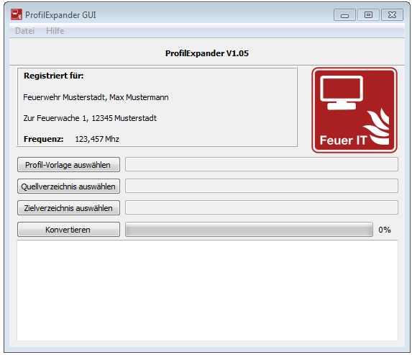412x355 pixels.
Task: Click Profil-Vorlage auswählen button
Action: 68,165
